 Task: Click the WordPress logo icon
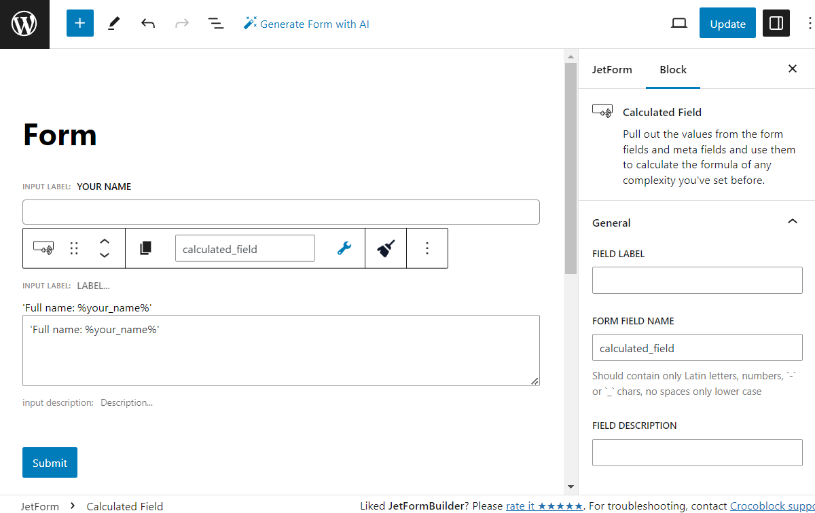pos(24,23)
